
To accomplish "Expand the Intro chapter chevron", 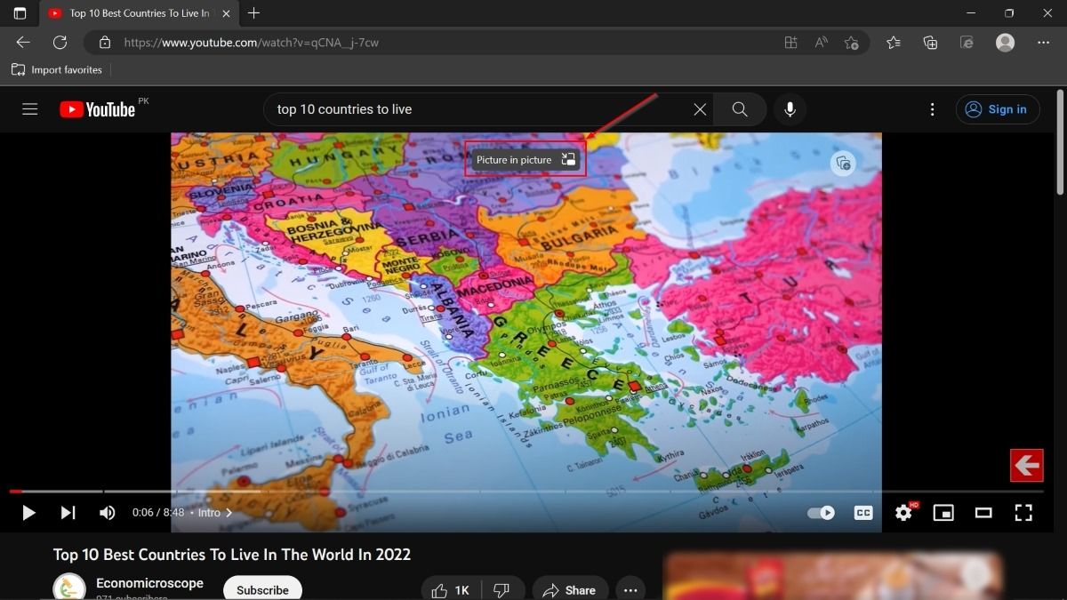I will coord(229,513).
